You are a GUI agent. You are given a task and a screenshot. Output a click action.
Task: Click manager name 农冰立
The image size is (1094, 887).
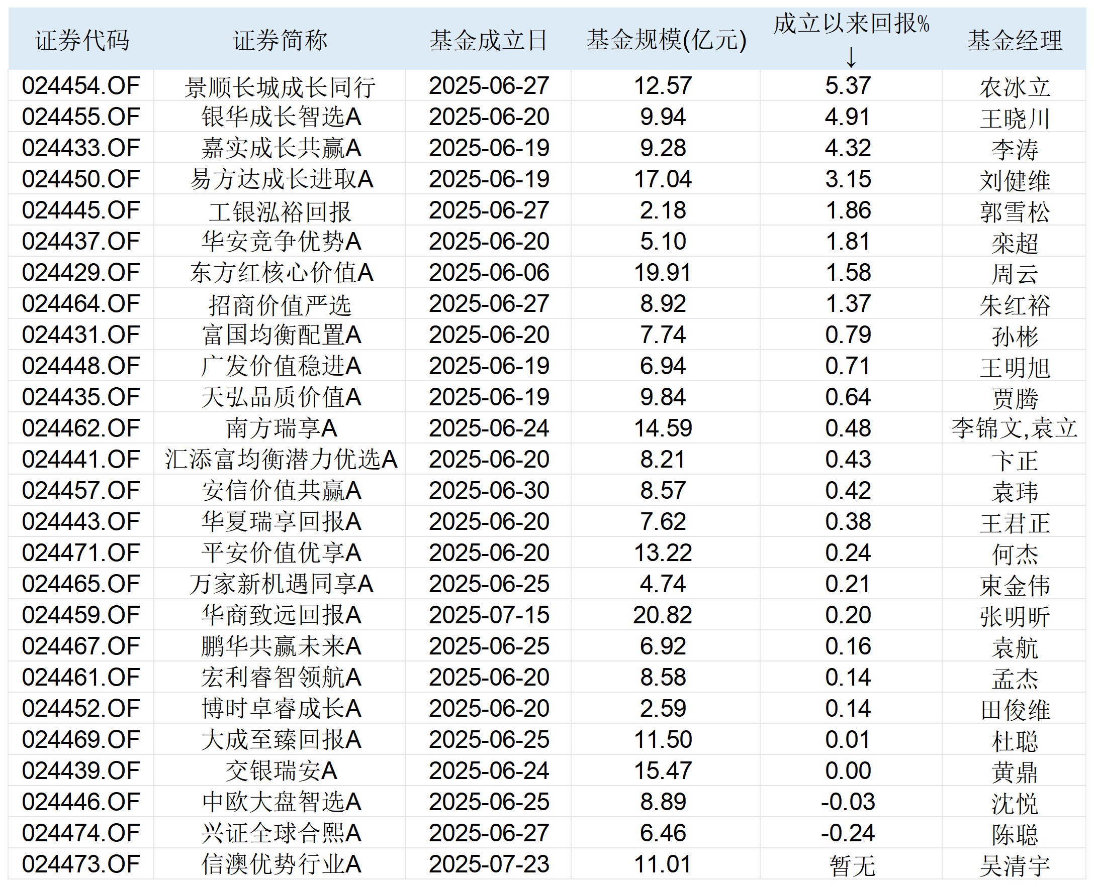point(1014,87)
